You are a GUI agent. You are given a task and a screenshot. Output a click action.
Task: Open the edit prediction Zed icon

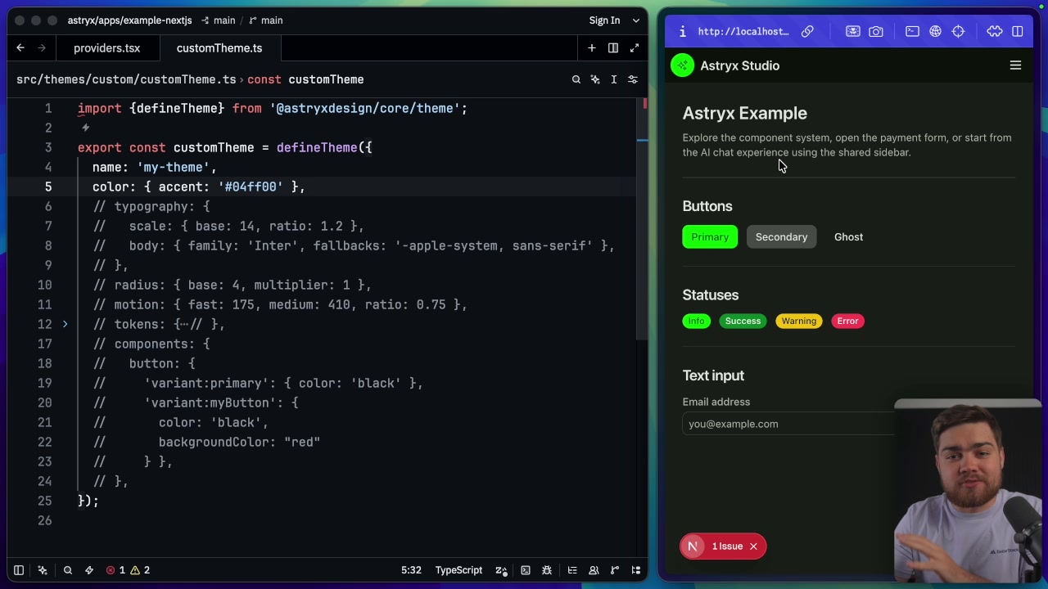click(501, 570)
